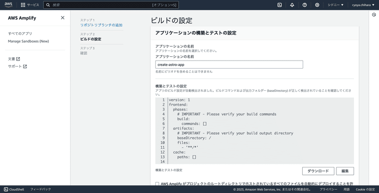
Task: Click the AWS logo home icon
Action: [x=8, y=5]
